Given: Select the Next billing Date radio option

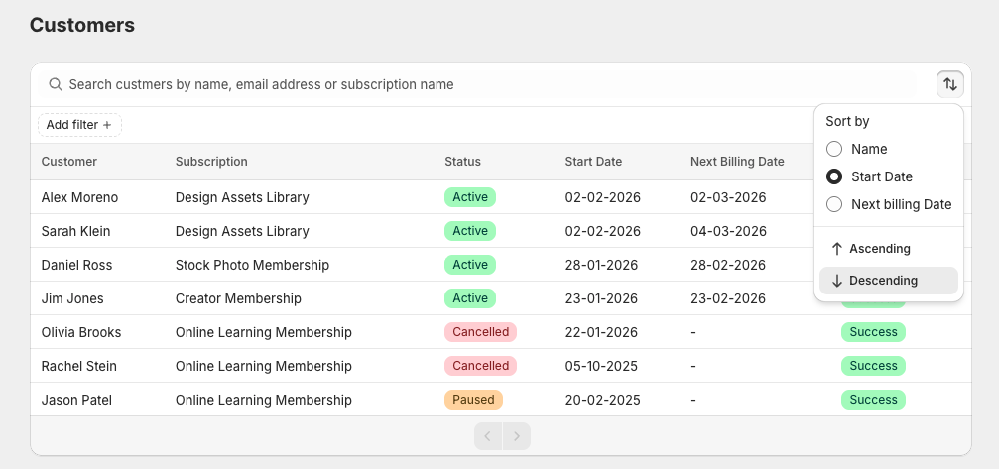Looking at the screenshot, I should coord(834,204).
